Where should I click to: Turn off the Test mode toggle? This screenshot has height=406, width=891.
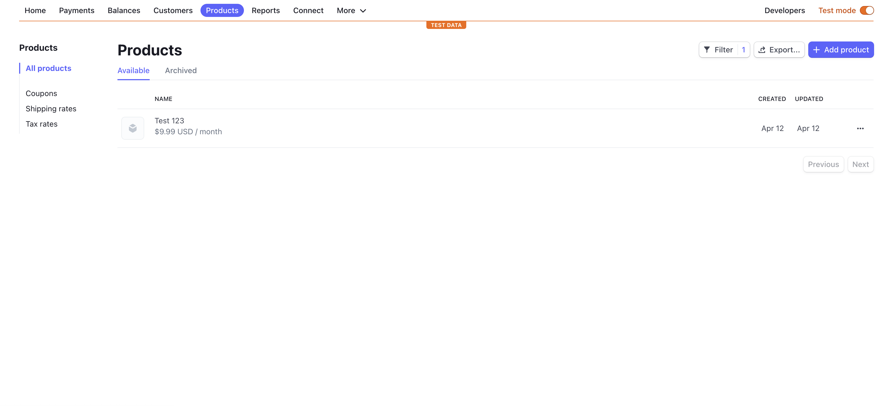coord(866,10)
